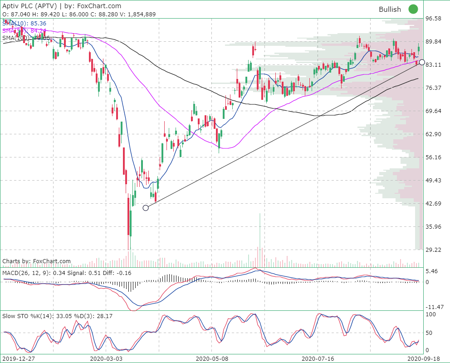Viewport: 450px width, 363px height.
Task: Click the -11.47 MACD axis label
Action: point(435,307)
